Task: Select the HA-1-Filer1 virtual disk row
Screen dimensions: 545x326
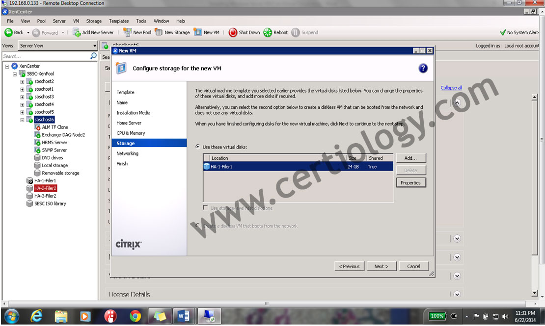Action: pos(298,167)
